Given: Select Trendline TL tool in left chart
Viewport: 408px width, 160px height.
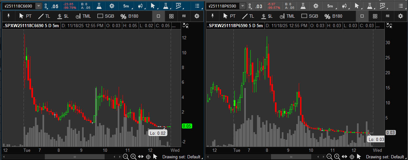Looking at the screenshot, I should coord(44,16).
